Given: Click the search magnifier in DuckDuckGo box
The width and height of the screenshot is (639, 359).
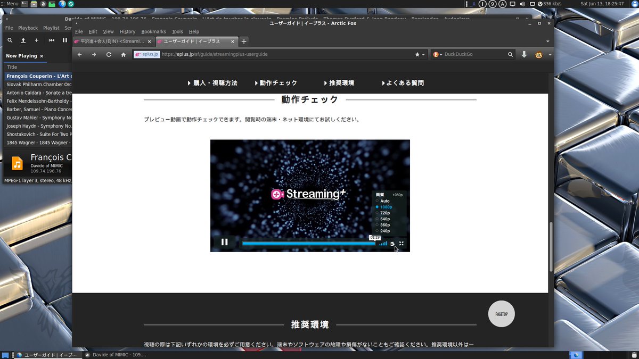Looking at the screenshot, I should [x=510, y=54].
